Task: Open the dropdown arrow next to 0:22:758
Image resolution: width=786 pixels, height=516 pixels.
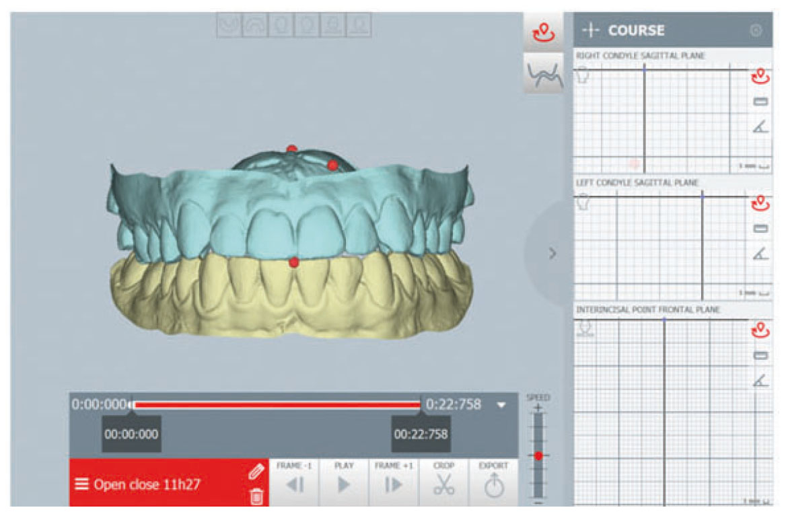Action: pyautogui.click(x=501, y=405)
